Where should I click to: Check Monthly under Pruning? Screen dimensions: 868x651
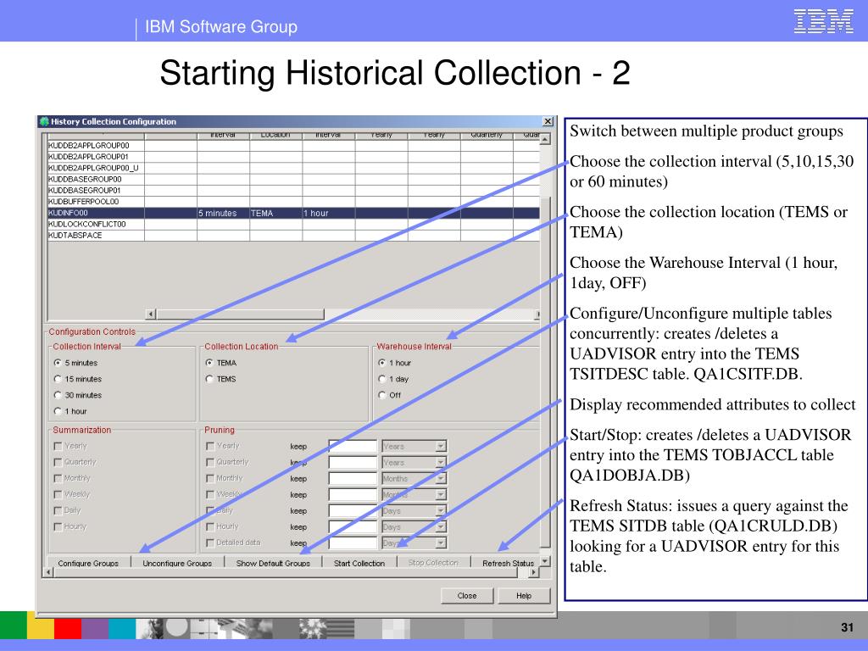pos(210,478)
